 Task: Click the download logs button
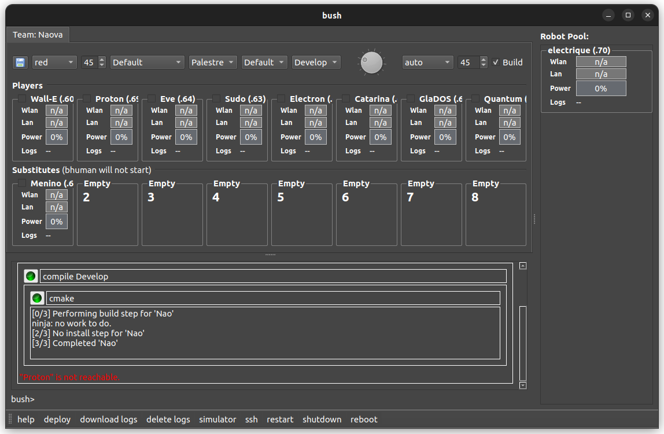[x=109, y=420]
